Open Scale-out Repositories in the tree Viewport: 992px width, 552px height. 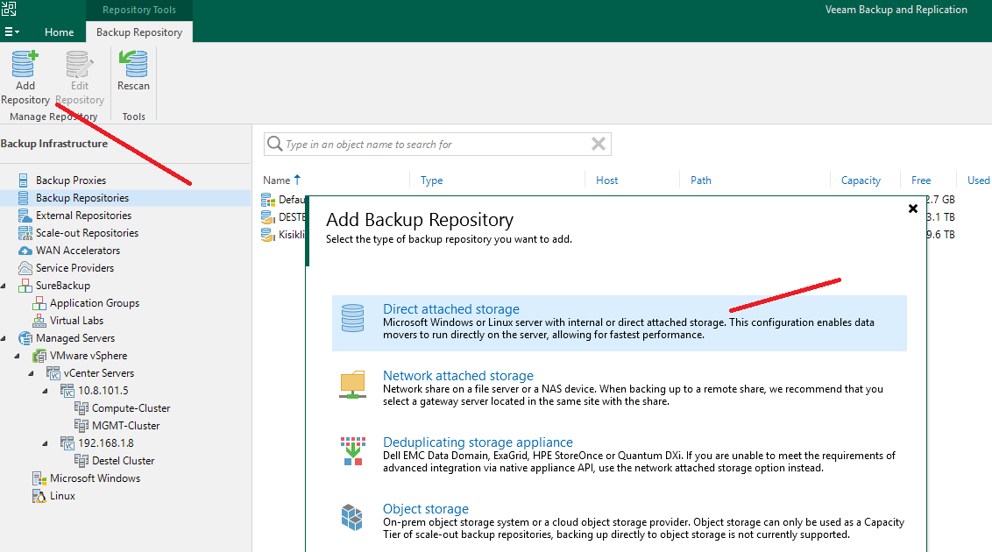click(87, 233)
